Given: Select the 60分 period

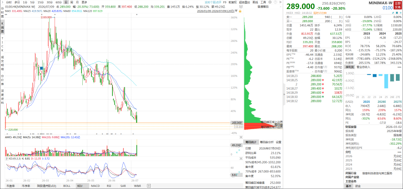Looking at the screenshot, I should (59, 2).
